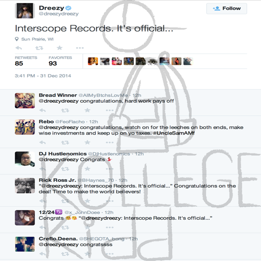This screenshot has width=261, height=261.
Task: Open Dreezy's profile picture
Action: pyautogui.click(x=25, y=11)
